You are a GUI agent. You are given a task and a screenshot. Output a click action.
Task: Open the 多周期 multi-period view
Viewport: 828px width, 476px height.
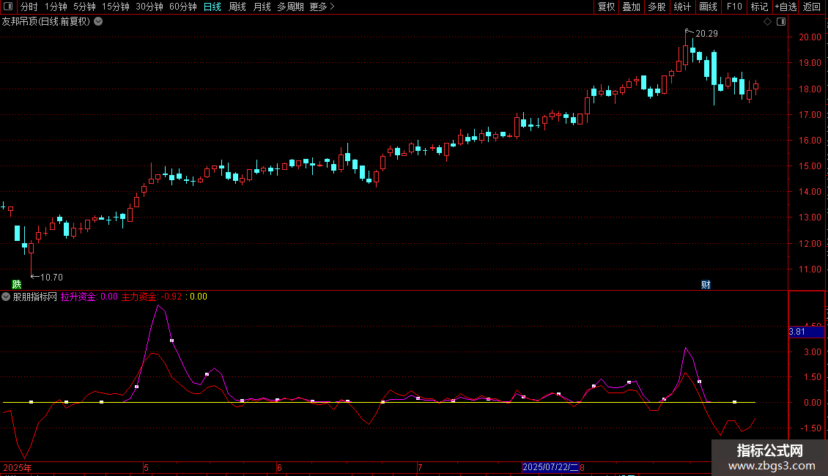(290, 7)
